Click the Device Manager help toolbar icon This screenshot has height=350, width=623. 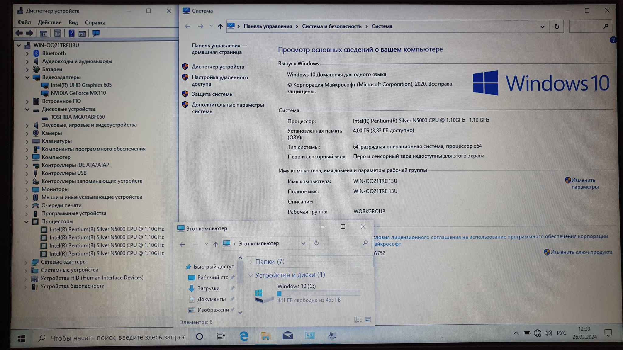tap(71, 33)
